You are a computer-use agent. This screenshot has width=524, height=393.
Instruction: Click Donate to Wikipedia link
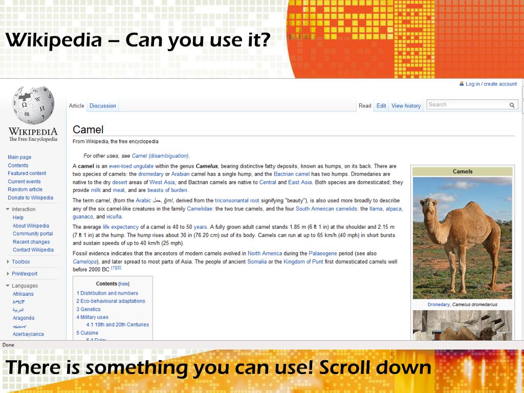30,198
